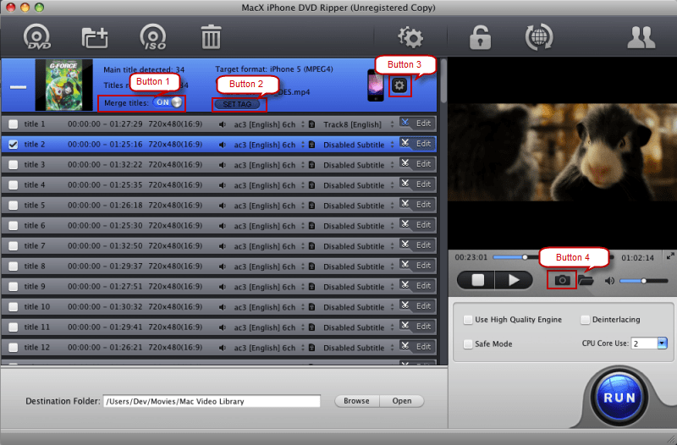Uncheck the title 2 checkbox

pyautogui.click(x=14, y=145)
